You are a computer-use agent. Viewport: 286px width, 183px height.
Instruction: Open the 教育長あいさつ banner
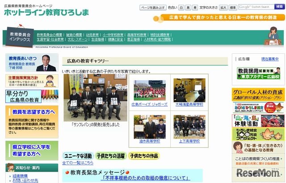pyautogui.click(x=32, y=62)
